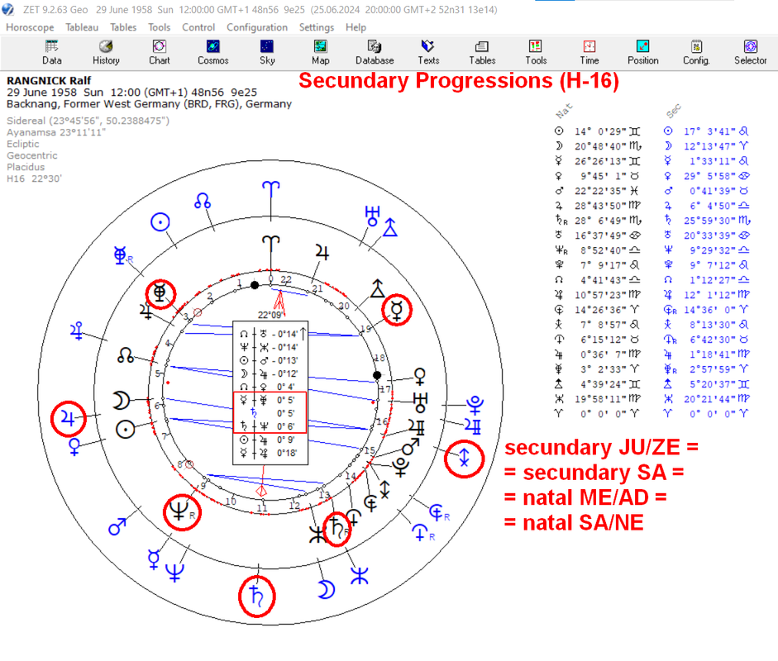Click the blue Aries glyph at chart top
This screenshot has width=778, height=661.
271,188
